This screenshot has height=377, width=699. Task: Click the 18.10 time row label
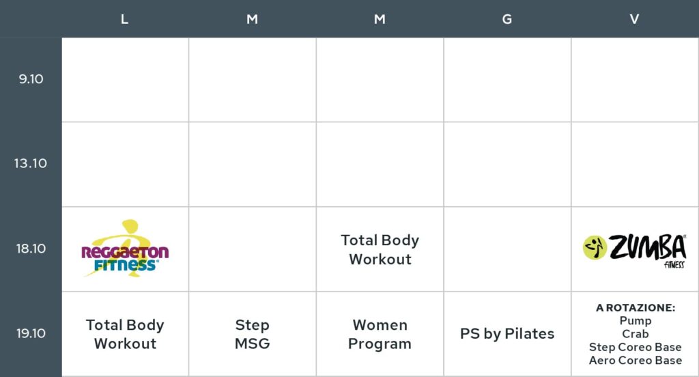tap(31, 249)
